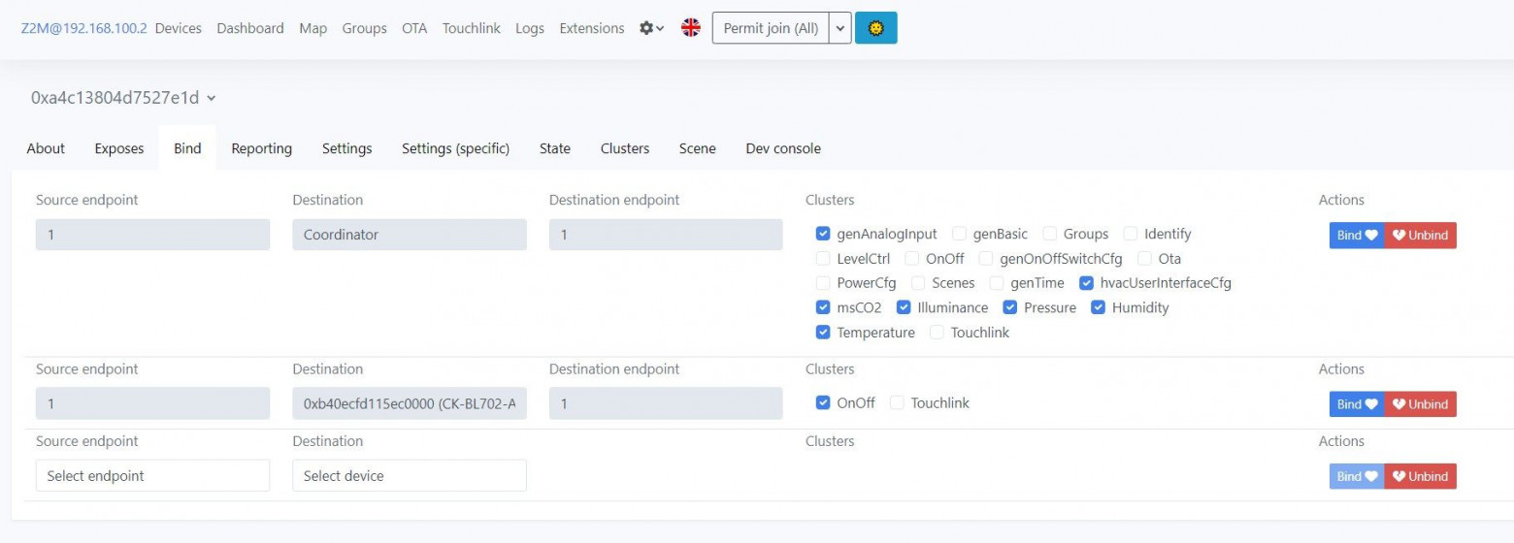Toggle theme with the sun icon button

pyautogui.click(x=875, y=28)
